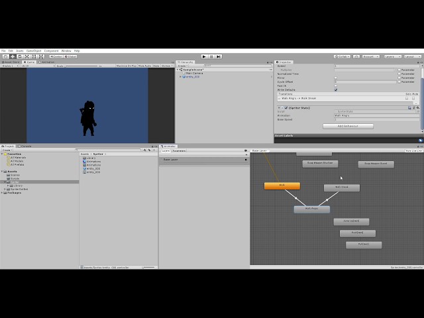The width and height of the screenshot is (424, 318).
Task: Select the Rect transform tool
Action: point(34,56)
